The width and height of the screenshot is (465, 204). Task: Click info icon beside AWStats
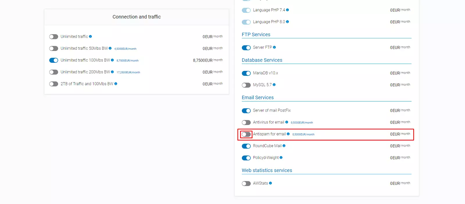pyautogui.click(x=270, y=183)
